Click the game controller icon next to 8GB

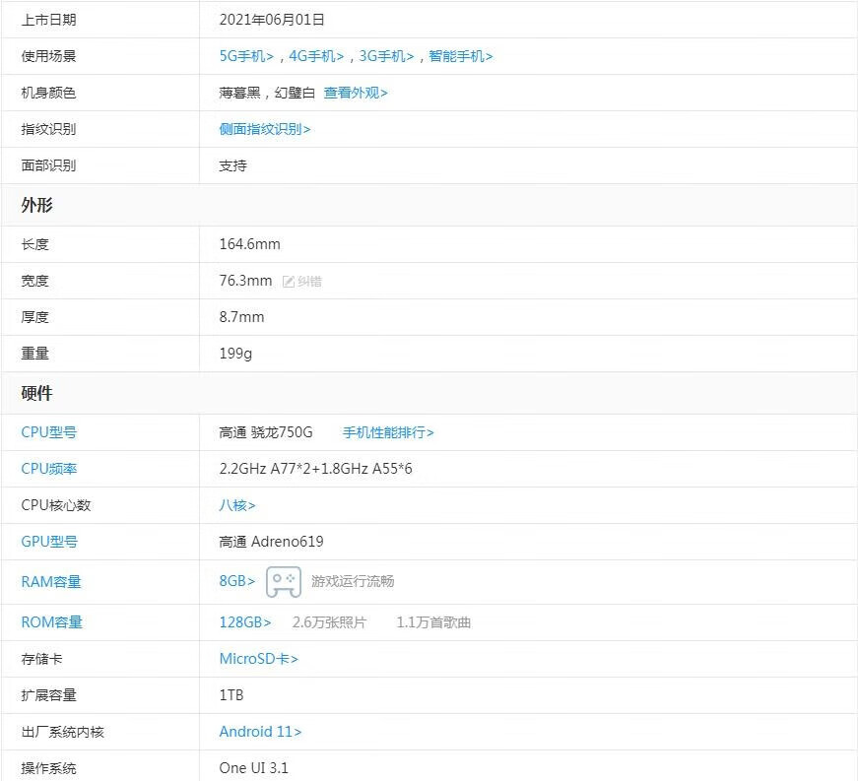click(284, 581)
